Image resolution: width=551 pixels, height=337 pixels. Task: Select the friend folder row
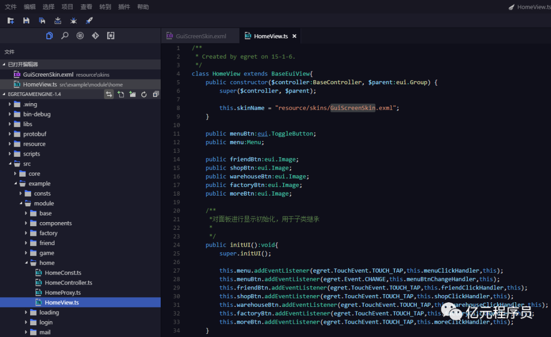pyautogui.click(x=80, y=243)
